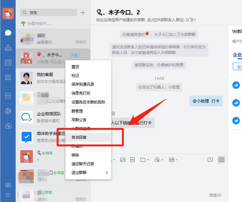Image resolution: width=242 pixels, height=202 pixels.
Task: Select 置顶 in the context menu
Action: 88,67
